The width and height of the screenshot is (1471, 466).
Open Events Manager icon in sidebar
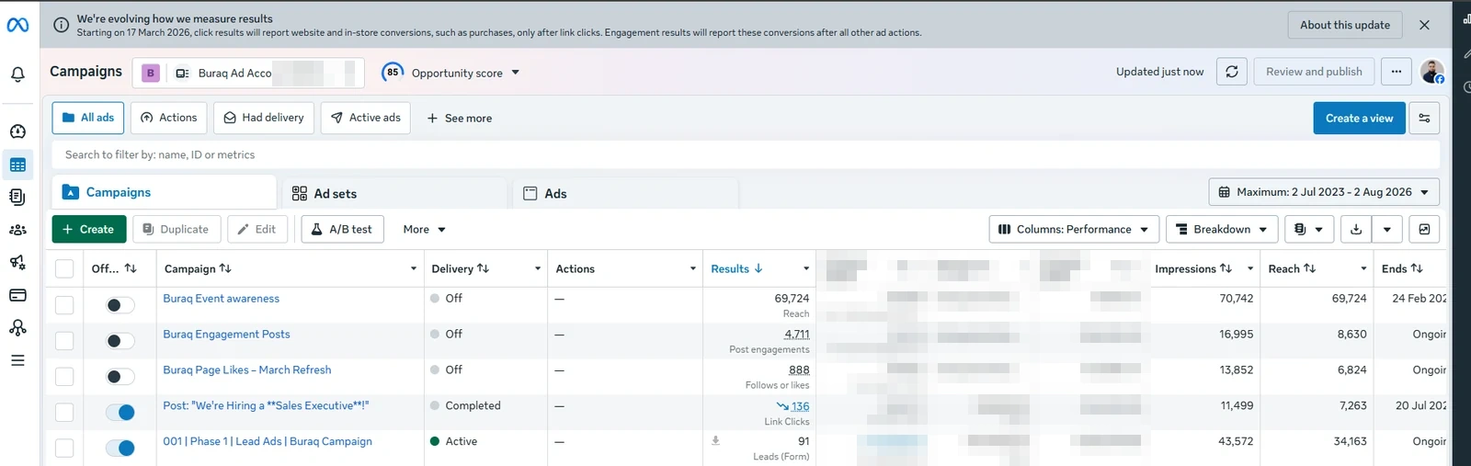17,327
